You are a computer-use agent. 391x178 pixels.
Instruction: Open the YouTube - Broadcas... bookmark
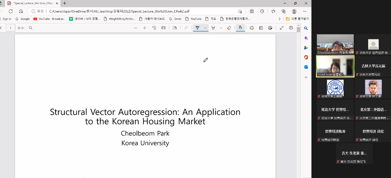[x=49, y=19]
